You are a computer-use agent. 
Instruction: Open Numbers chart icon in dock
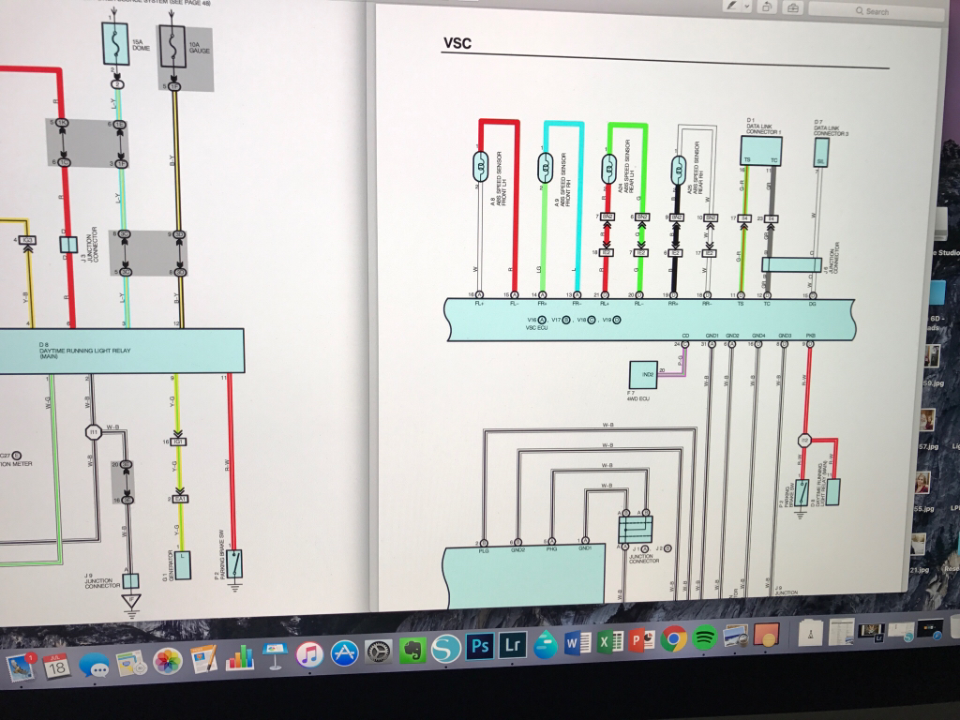(x=239, y=658)
